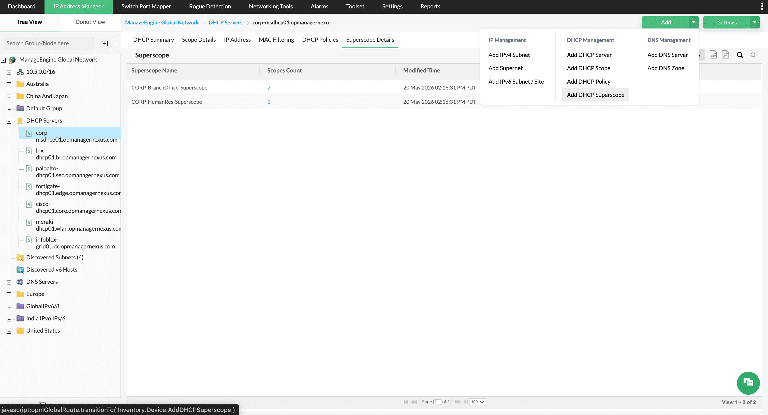The width and height of the screenshot is (768, 415).
Task: Export superscope list as CSV icon
Action: tap(713, 55)
